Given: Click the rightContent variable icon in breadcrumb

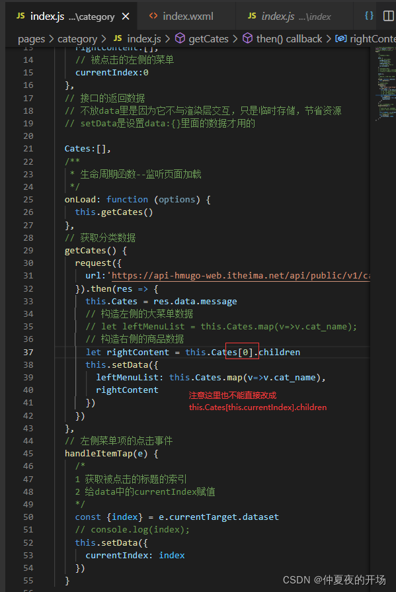Looking at the screenshot, I should coord(341,38).
